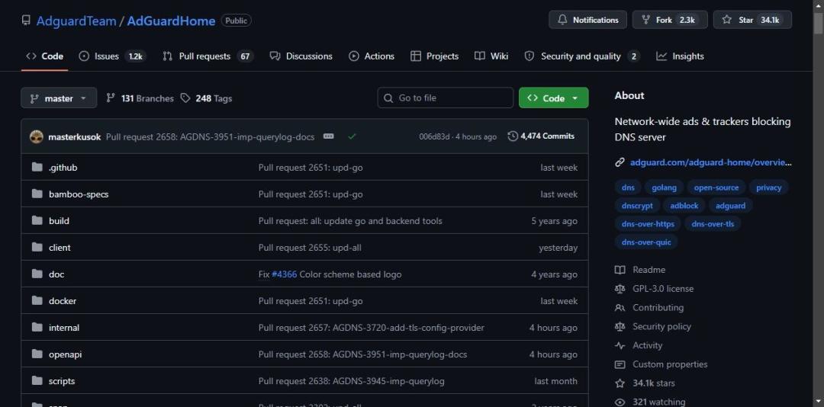Viewport: 824px width, 407px height.
Task: Open the Wiki tab
Action: tap(491, 56)
